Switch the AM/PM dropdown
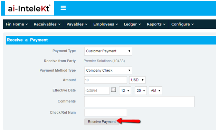This screenshot has height=132, width=217. coord(155,91)
